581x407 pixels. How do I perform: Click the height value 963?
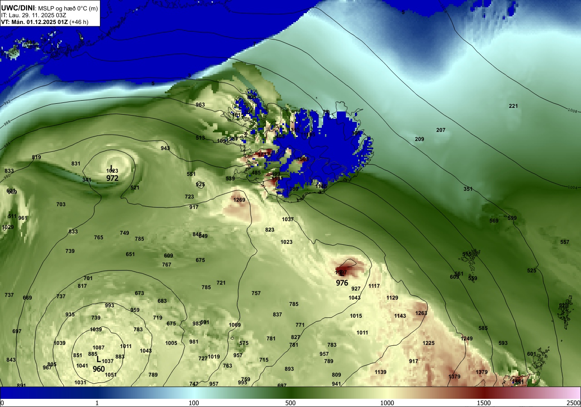point(200,105)
